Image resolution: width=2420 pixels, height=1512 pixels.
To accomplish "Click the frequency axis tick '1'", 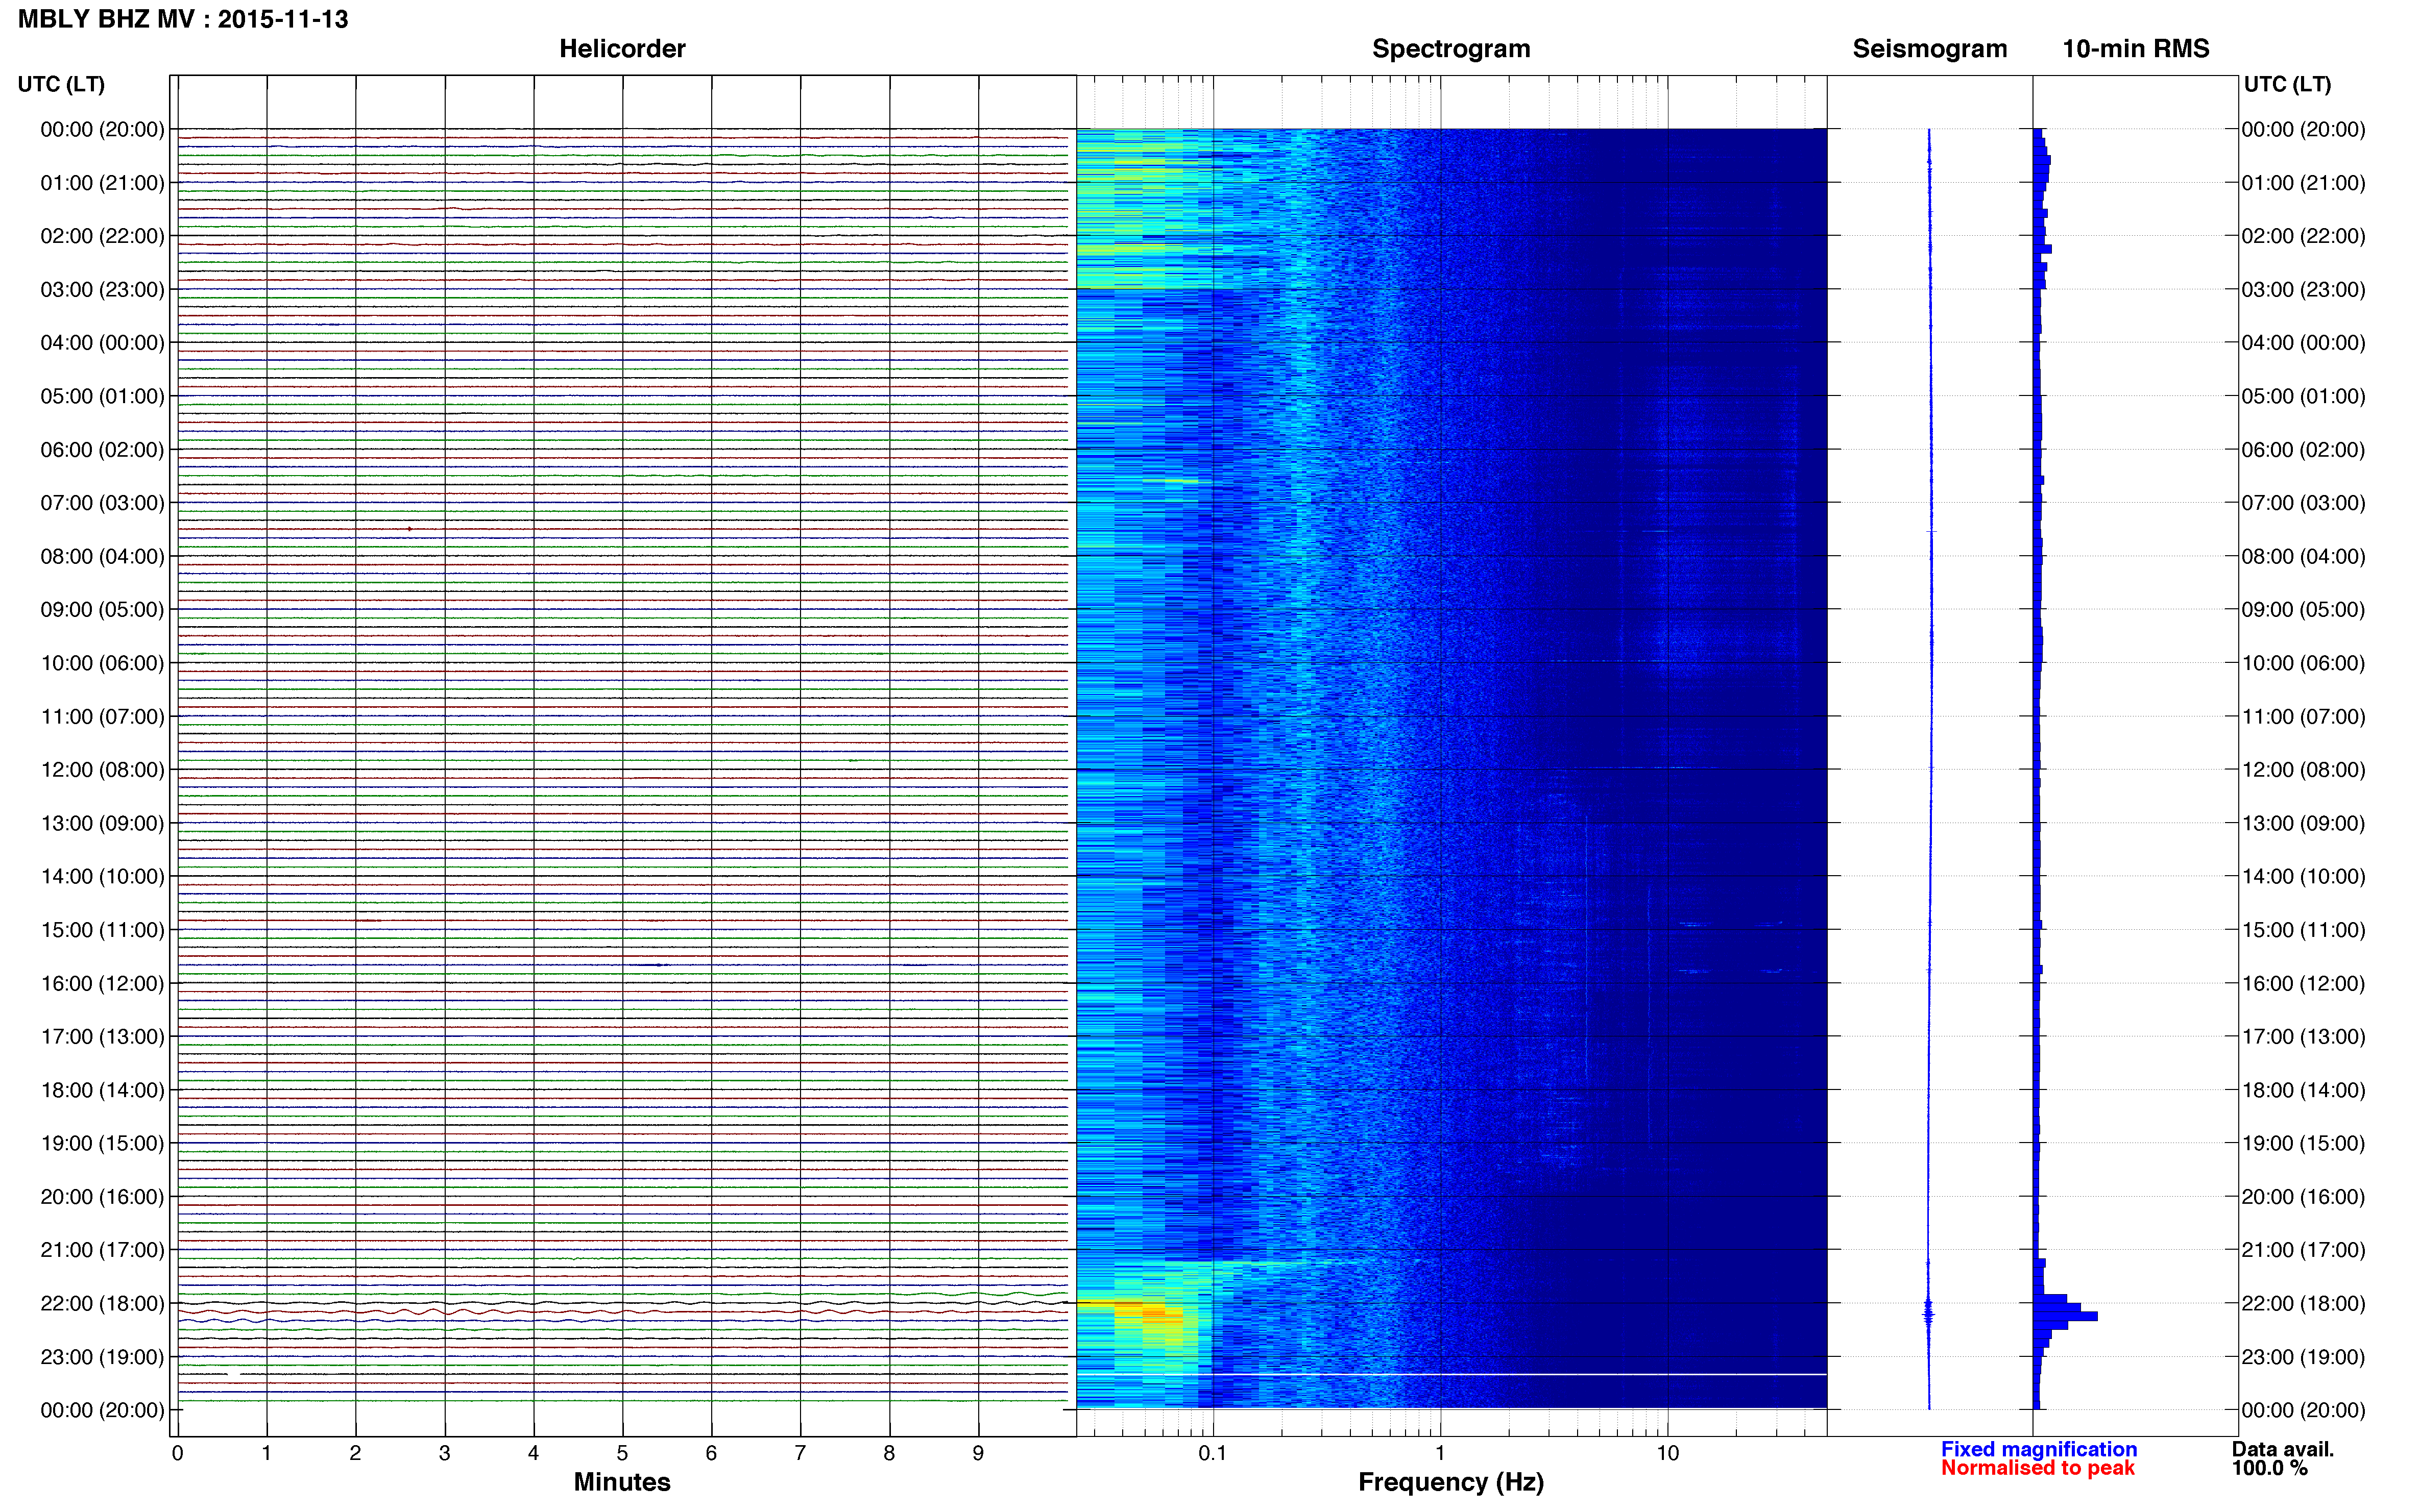I will 1441,1453.
